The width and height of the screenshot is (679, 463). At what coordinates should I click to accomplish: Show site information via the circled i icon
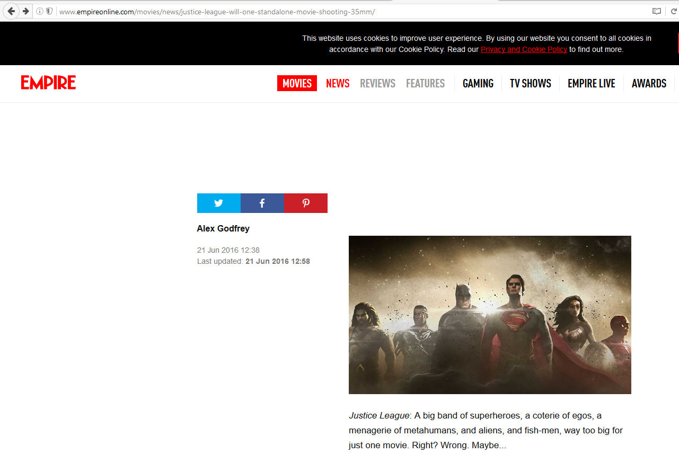[40, 11]
